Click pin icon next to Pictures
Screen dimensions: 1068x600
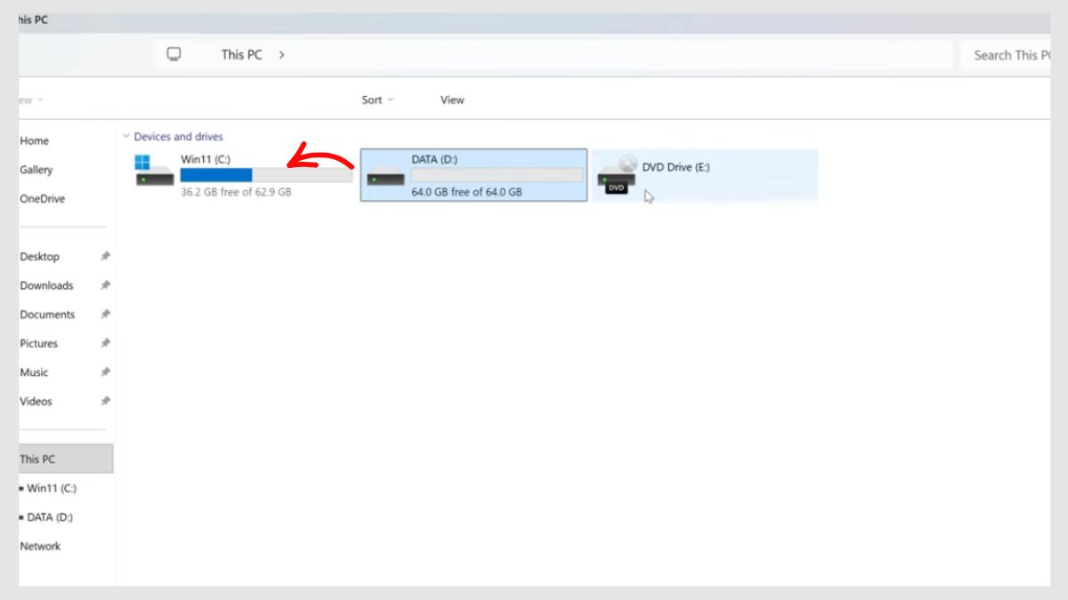pyautogui.click(x=105, y=343)
